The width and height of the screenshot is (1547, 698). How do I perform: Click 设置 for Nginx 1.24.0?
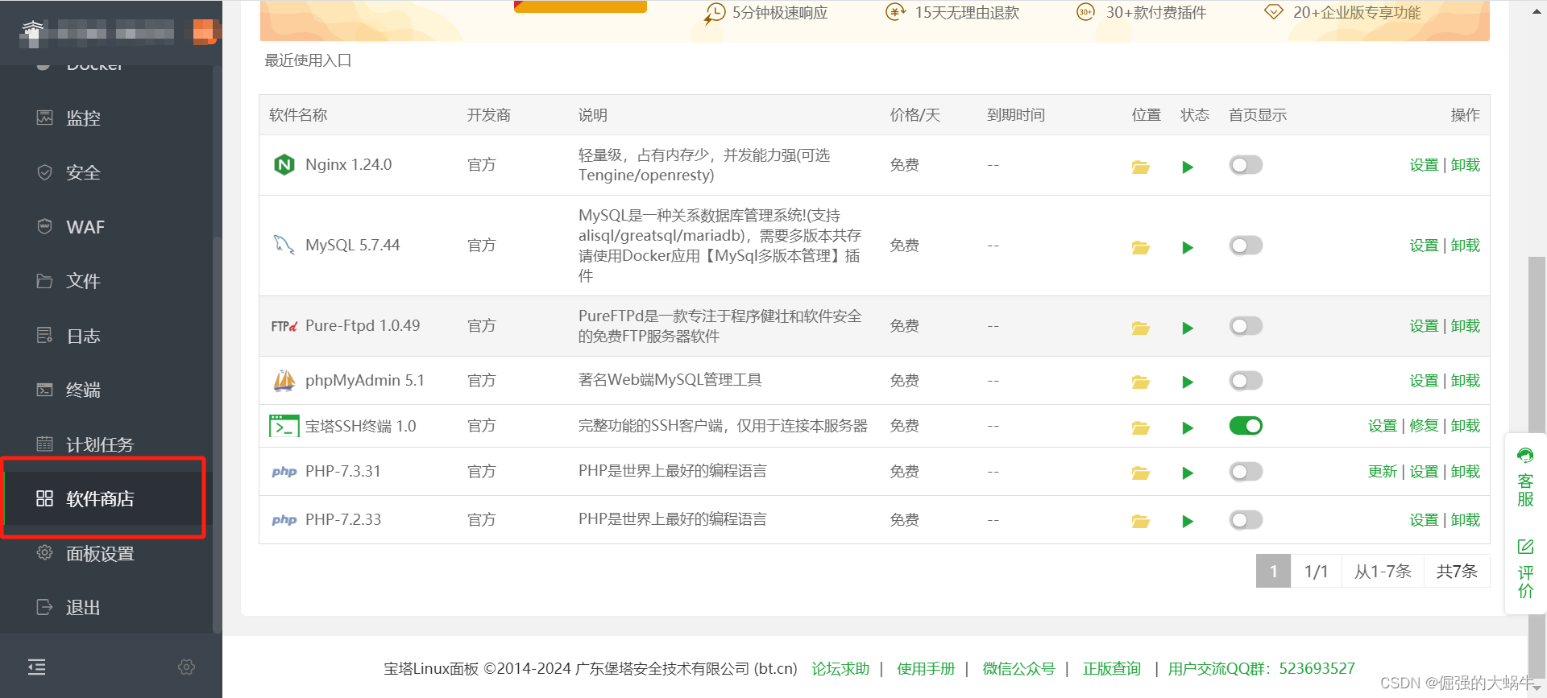pyautogui.click(x=1424, y=165)
